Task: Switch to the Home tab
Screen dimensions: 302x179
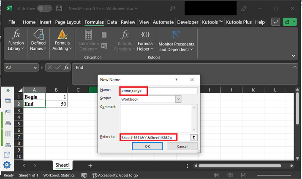Action: (29, 22)
